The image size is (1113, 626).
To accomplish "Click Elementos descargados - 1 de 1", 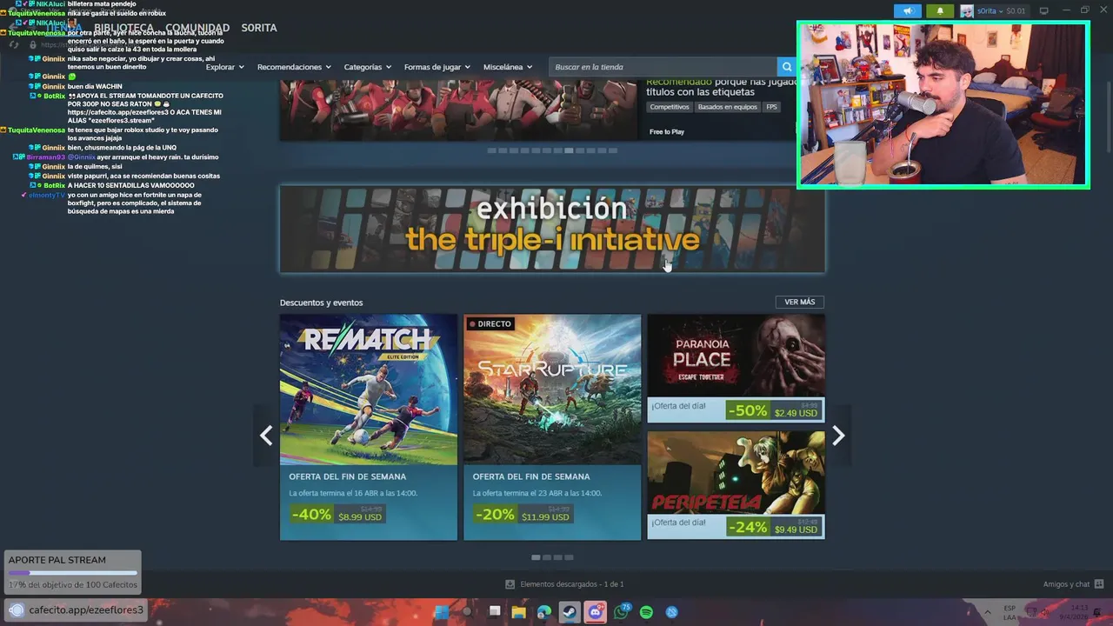I will [x=571, y=584].
